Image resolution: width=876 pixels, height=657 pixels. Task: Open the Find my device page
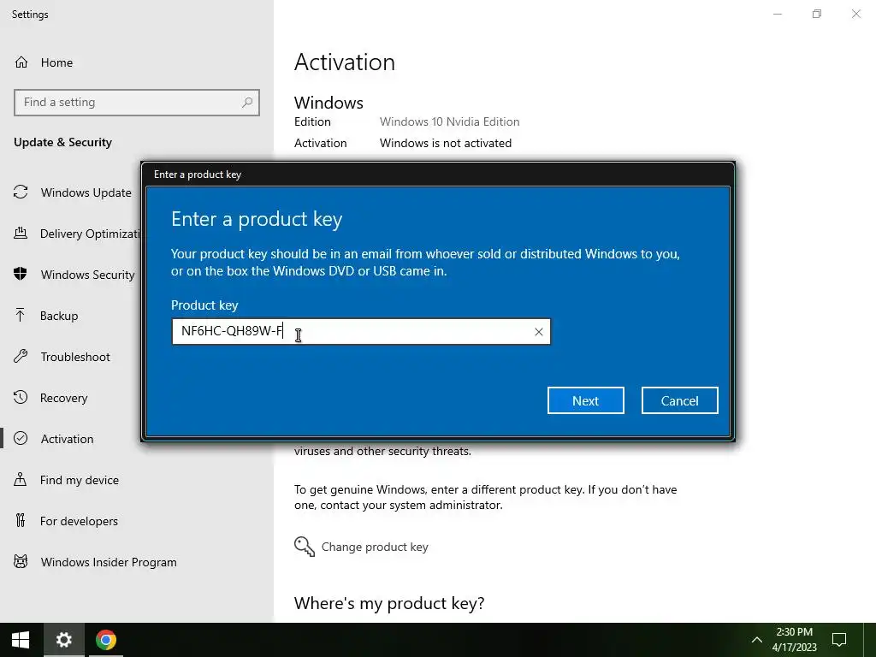pyautogui.click(x=80, y=480)
